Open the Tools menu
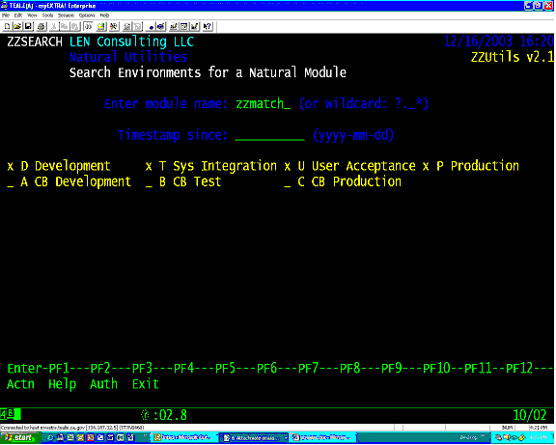 coord(47,15)
